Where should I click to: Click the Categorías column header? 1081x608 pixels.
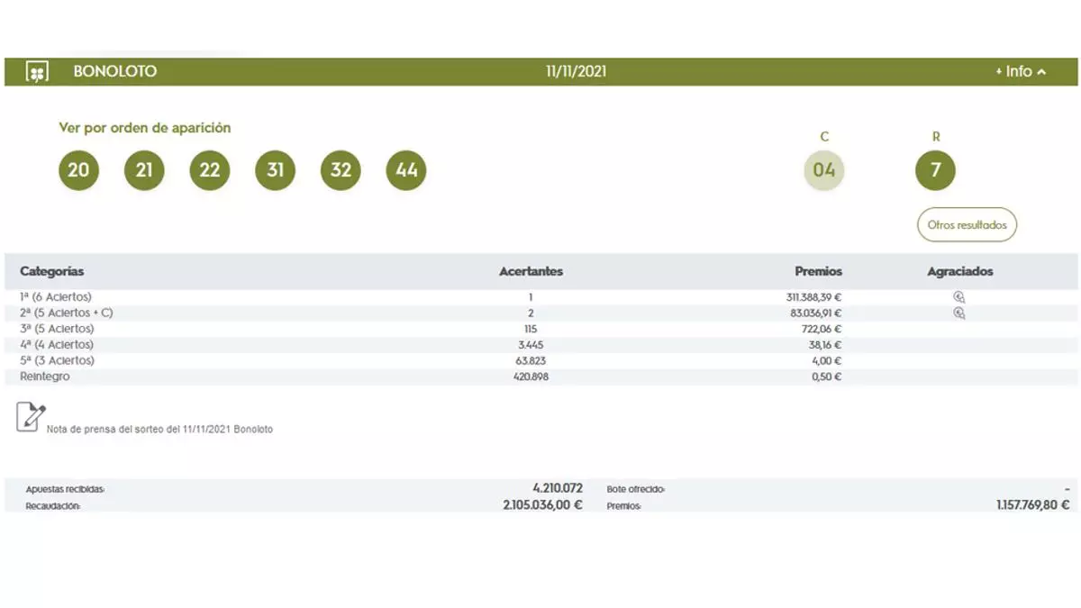tap(52, 271)
